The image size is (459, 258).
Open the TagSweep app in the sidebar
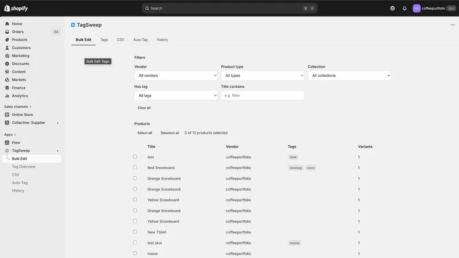[21, 150]
